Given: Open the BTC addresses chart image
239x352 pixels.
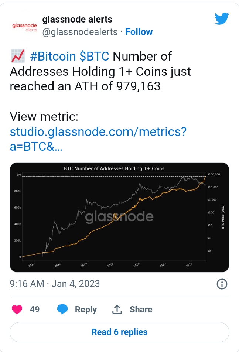Looking at the screenshot, I should pos(119,217).
